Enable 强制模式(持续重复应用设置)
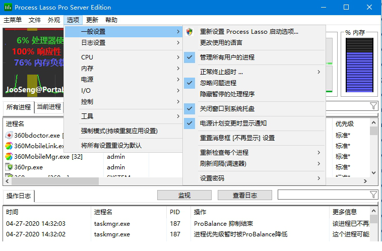The image size is (382, 251). pos(124,131)
